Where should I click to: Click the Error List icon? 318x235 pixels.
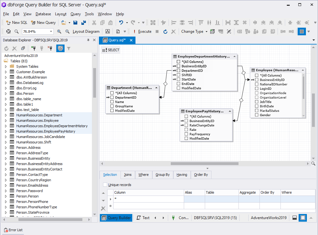tap(6, 230)
